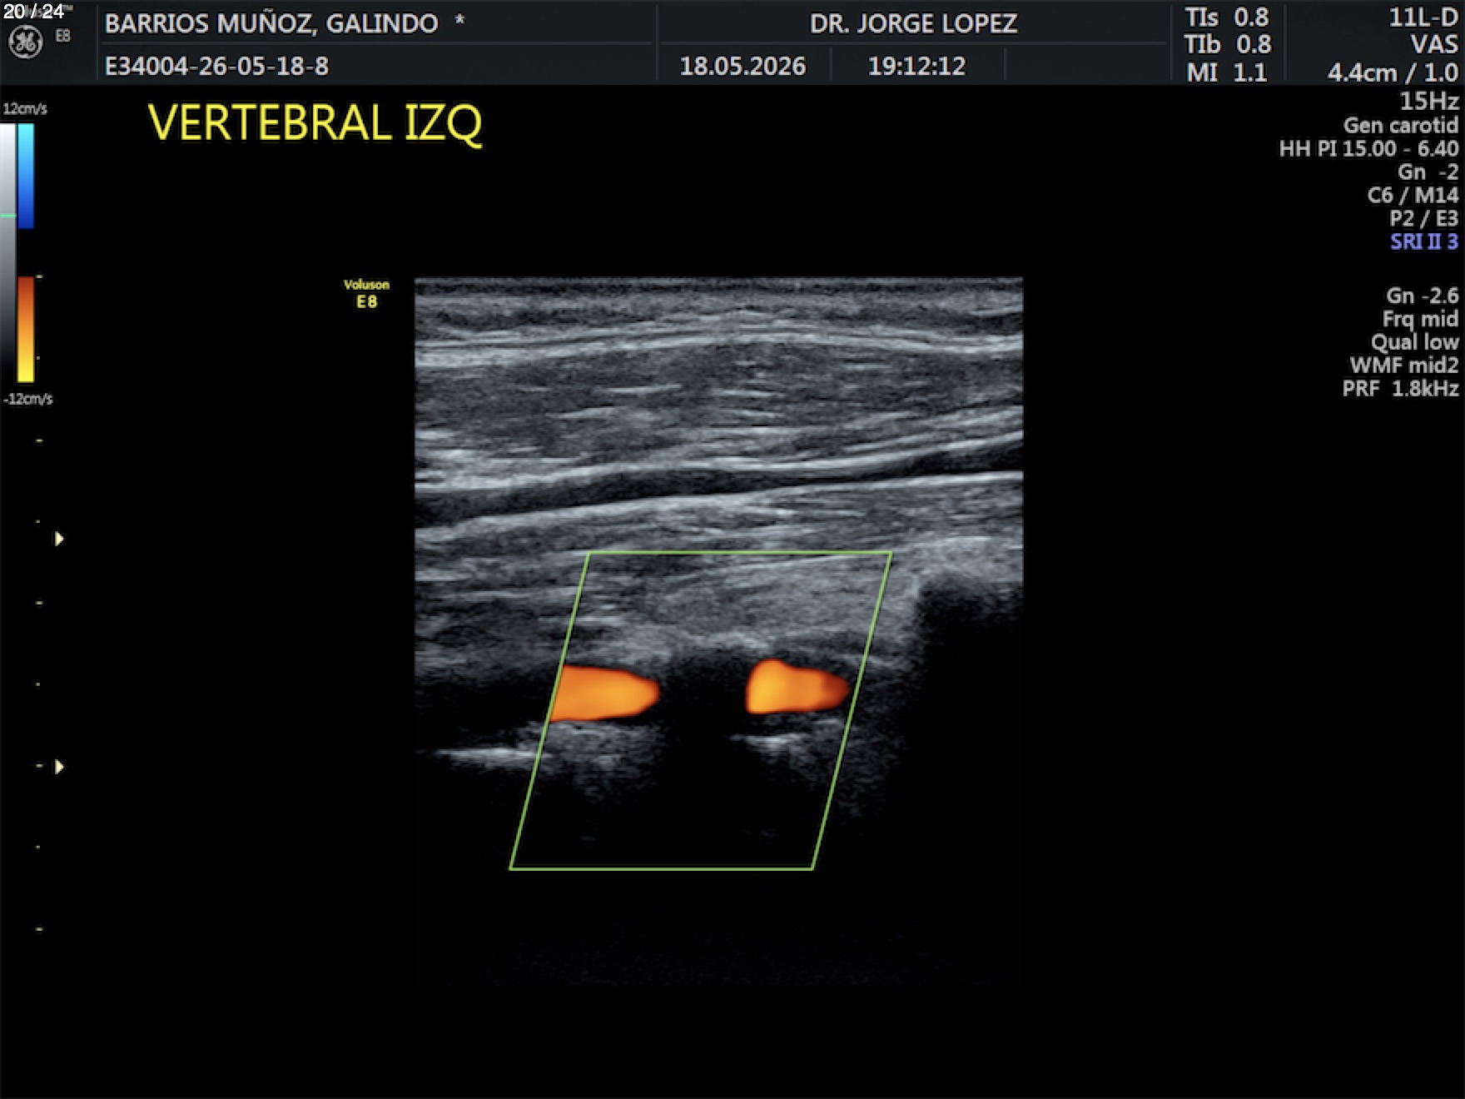Click the Voluson E8 watermark

pyautogui.click(x=366, y=294)
